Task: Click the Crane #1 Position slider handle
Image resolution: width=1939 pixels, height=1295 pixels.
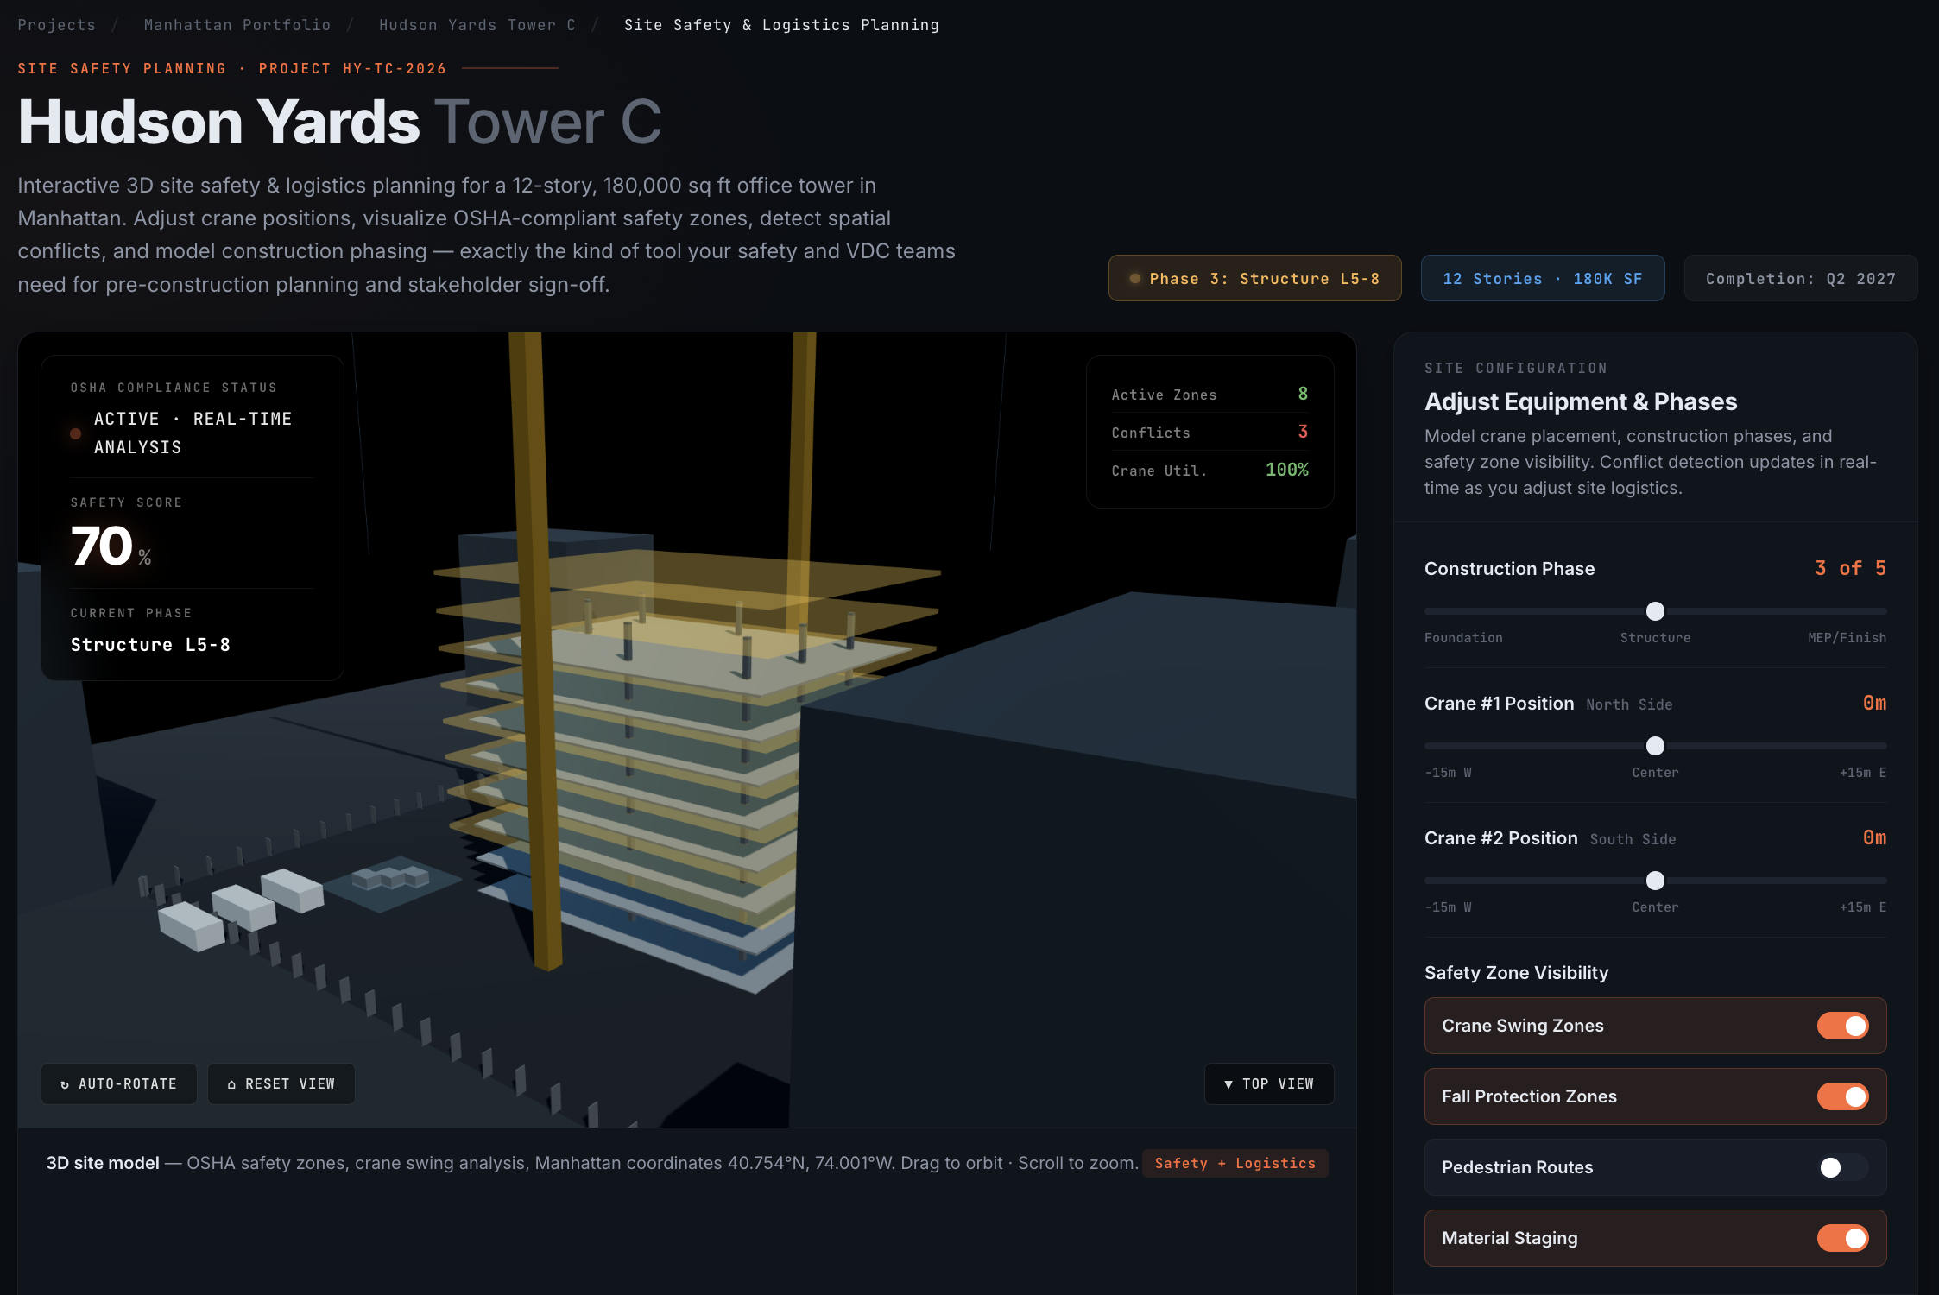Action: pyautogui.click(x=1655, y=746)
